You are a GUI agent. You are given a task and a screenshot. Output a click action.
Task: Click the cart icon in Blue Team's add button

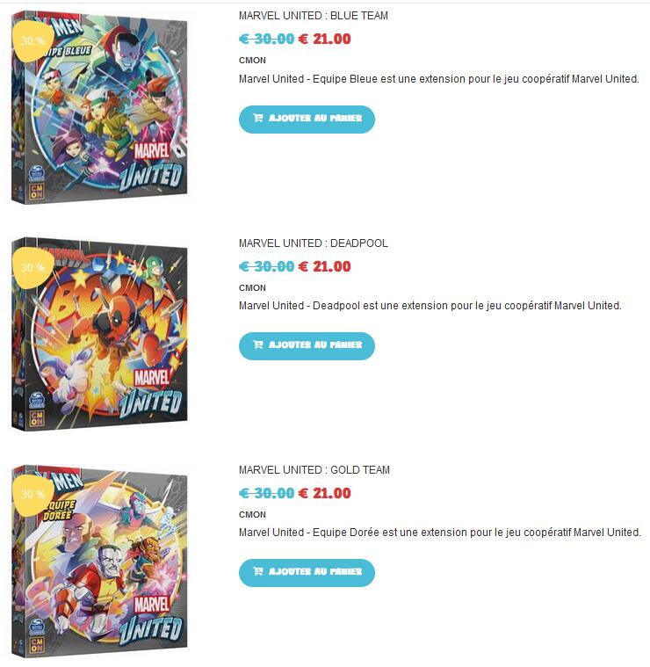258,118
